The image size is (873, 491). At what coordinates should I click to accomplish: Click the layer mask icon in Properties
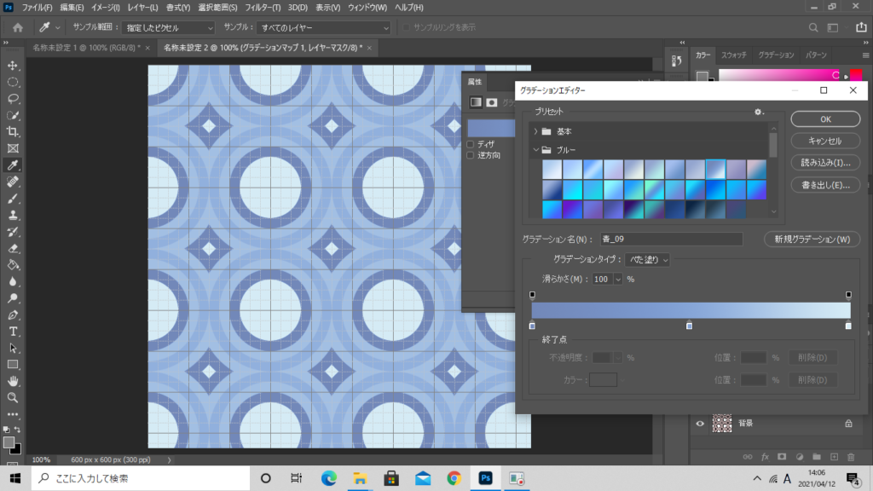point(492,102)
